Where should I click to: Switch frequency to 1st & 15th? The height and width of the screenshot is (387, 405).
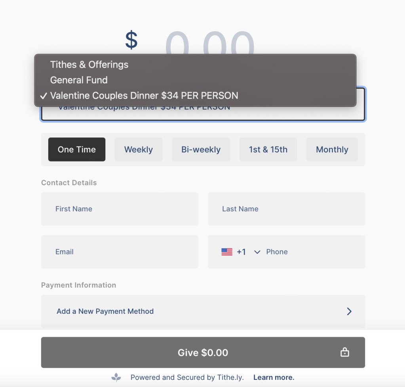pyautogui.click(x=268, y=150)
